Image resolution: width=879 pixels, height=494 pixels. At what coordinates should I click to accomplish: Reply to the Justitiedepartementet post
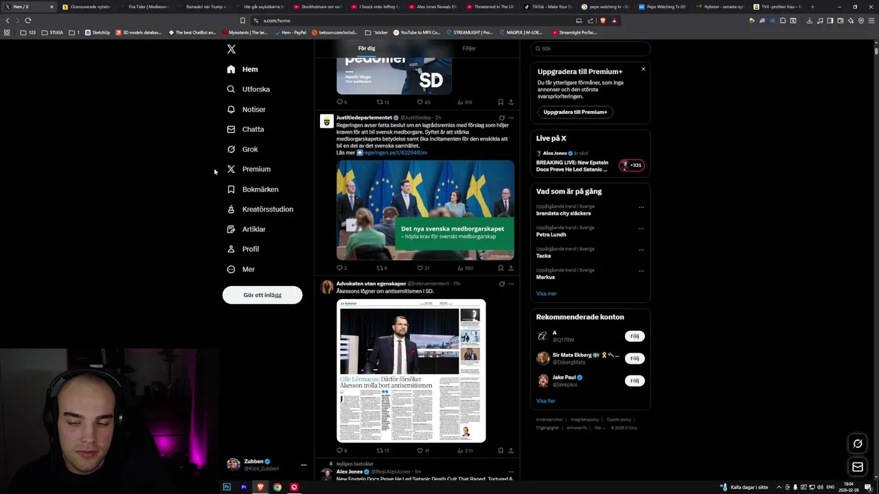[x=341, y=268]
